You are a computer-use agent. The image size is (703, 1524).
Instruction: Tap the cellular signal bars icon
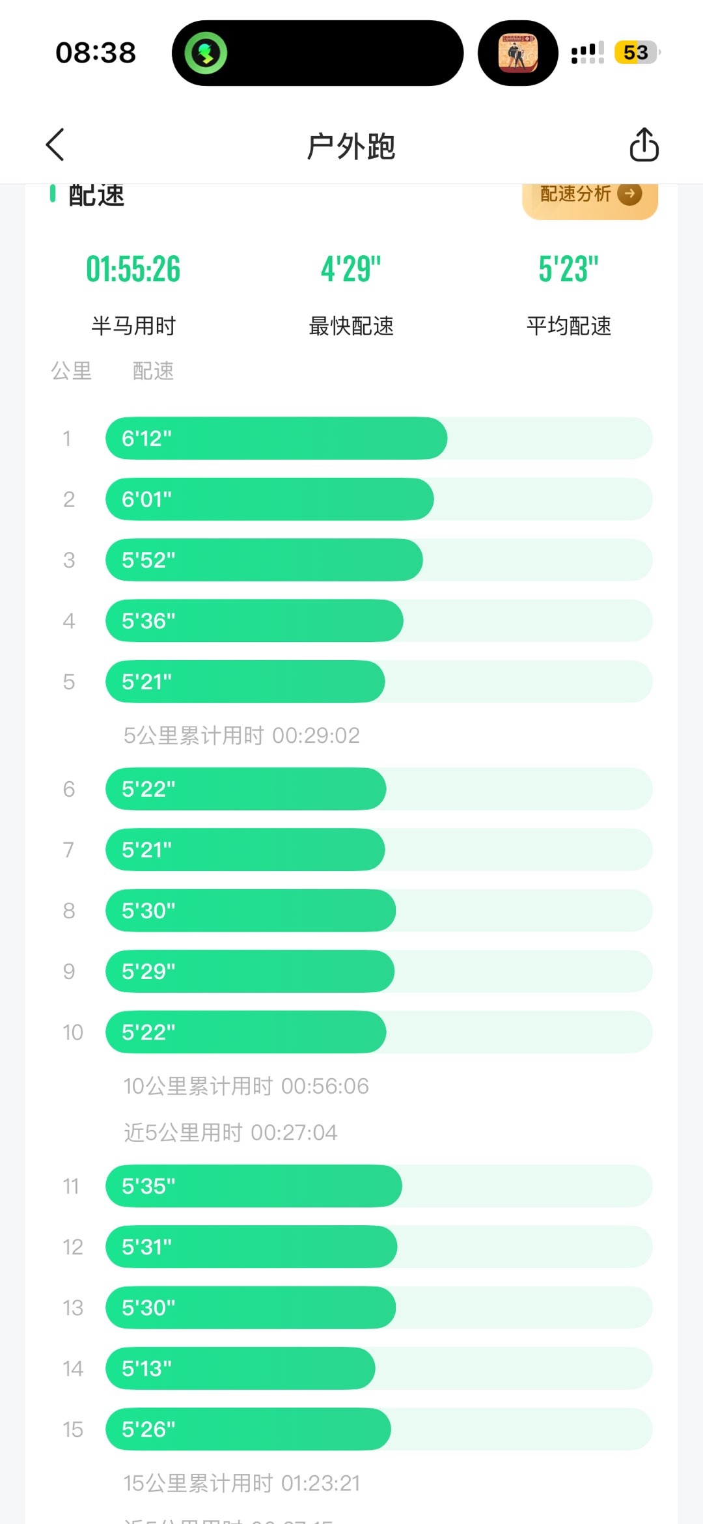pyautogui.click(x=587, y=53)
